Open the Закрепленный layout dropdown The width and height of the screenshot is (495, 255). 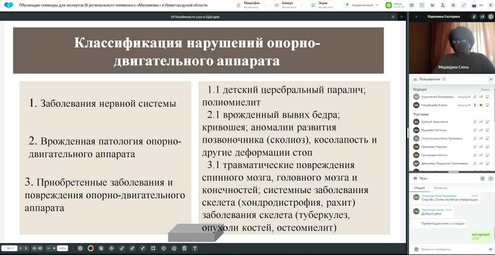click(x=363, y=5)
